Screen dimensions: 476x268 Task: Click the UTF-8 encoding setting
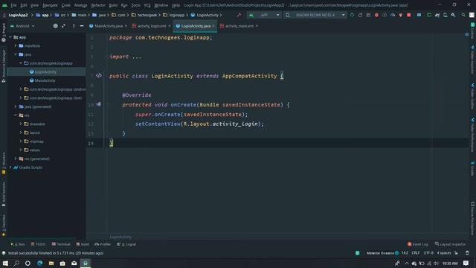click(x=428, y=253)
